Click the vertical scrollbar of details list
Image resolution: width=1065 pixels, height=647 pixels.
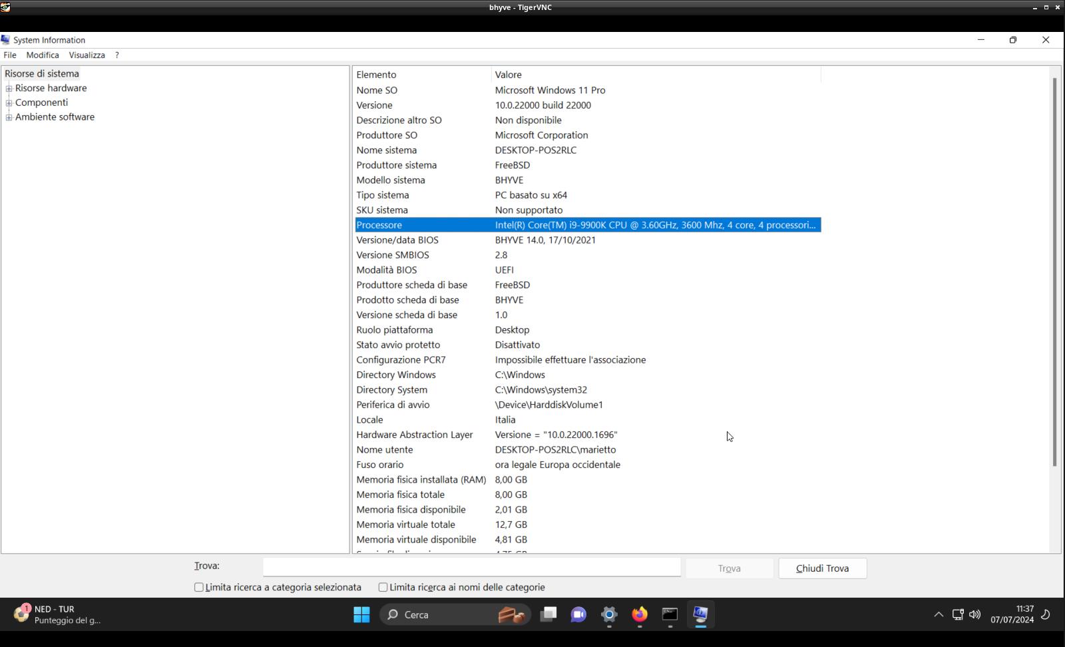(1054, 272)
